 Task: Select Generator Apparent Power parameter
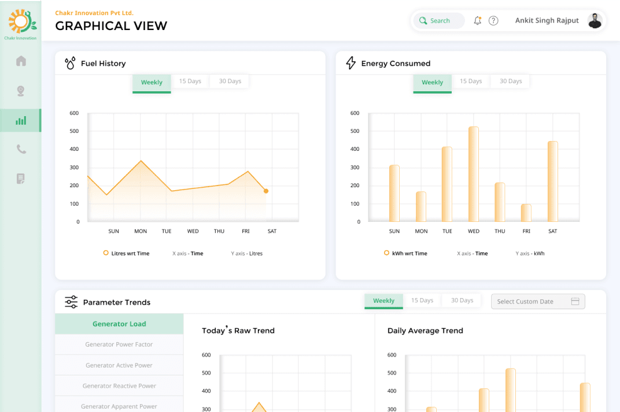119,404
